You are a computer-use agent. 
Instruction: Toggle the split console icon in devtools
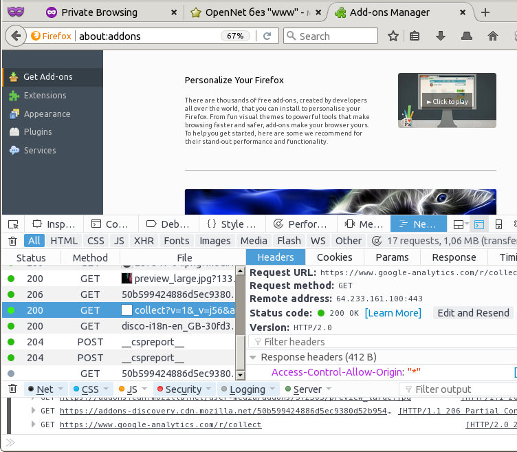pos(479,224)
